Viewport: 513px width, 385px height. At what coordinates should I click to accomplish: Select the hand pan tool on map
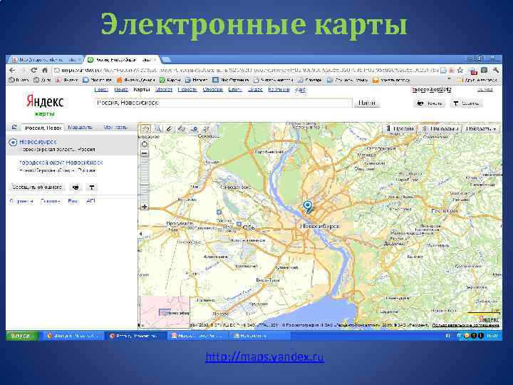[x=145, y=128]
